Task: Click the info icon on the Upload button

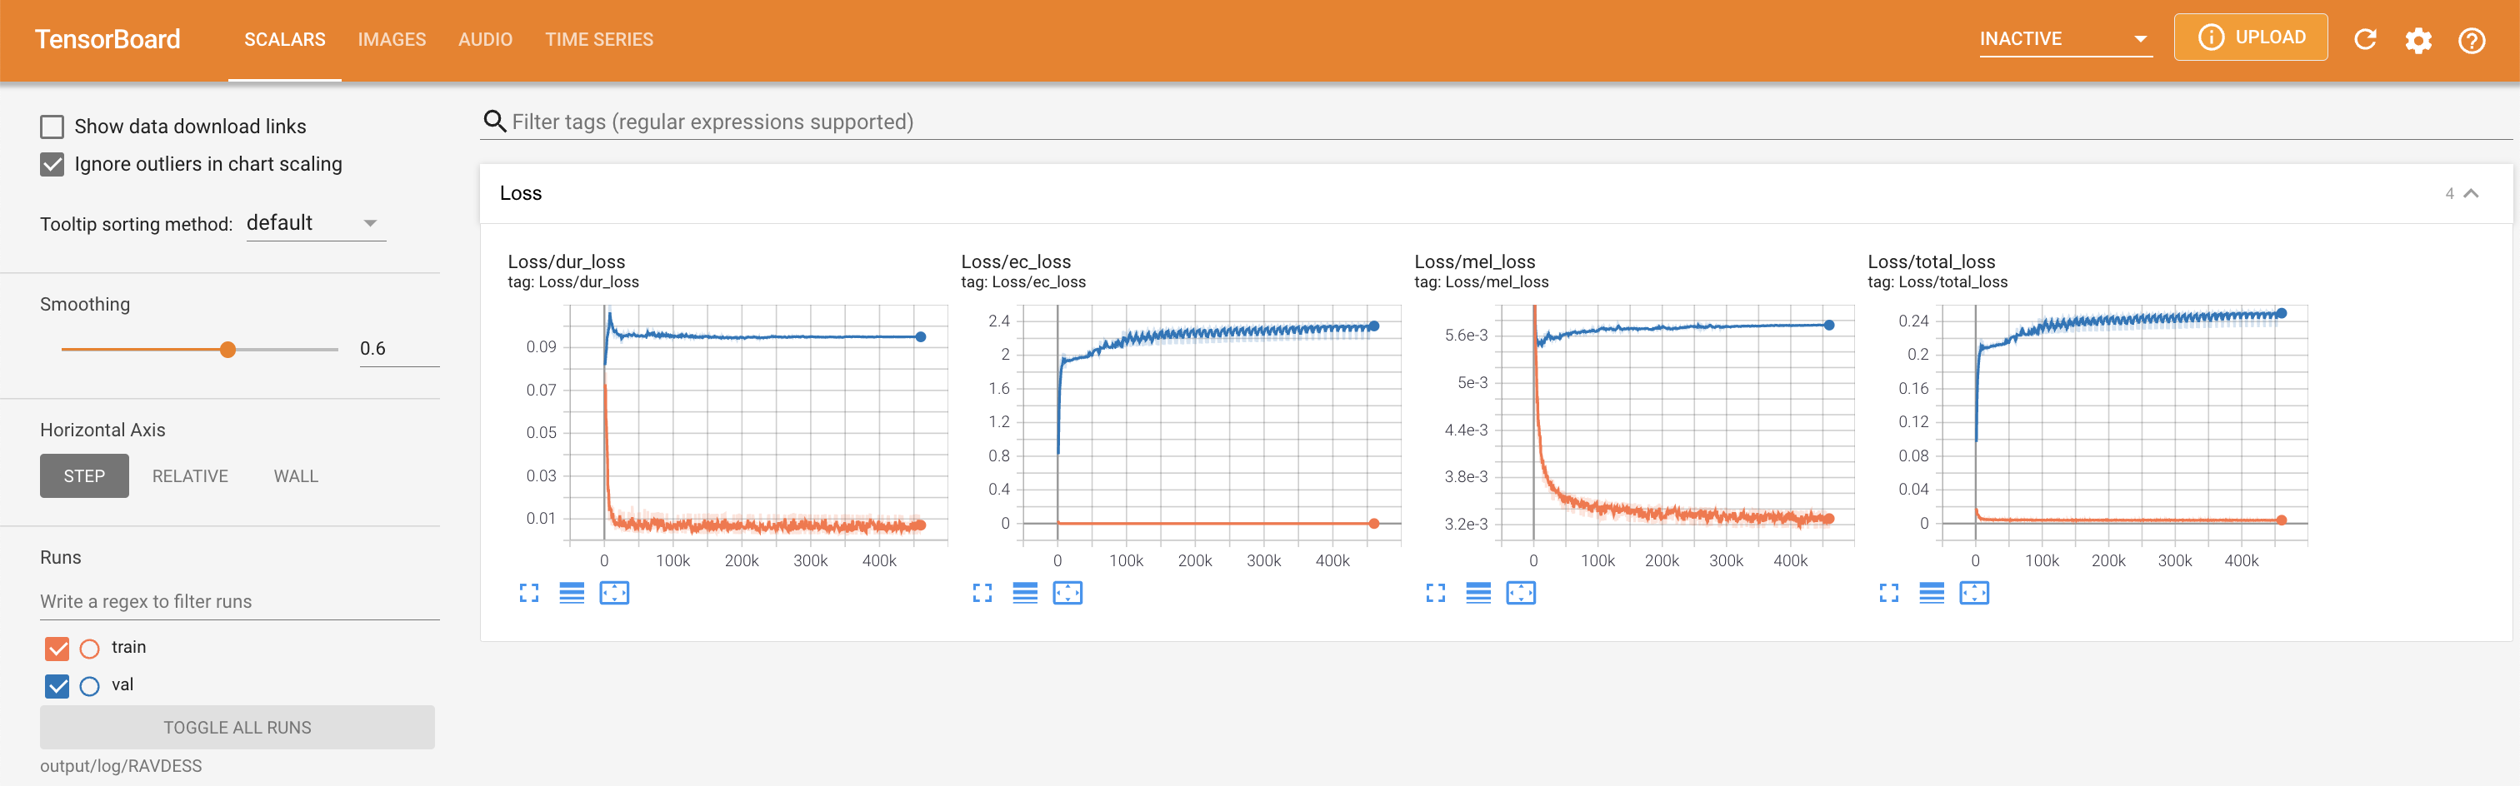Action: tap(2210, 37)
